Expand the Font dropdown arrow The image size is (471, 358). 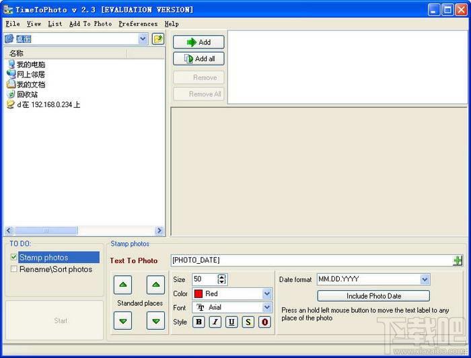pyautogui.click(x=266, y=308)
